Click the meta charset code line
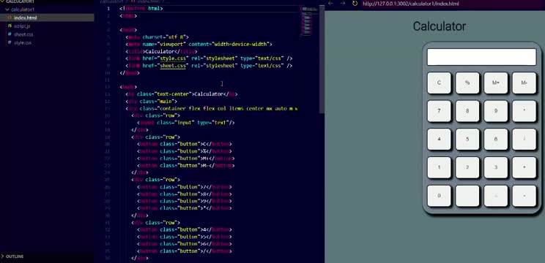 pos(157,37)
